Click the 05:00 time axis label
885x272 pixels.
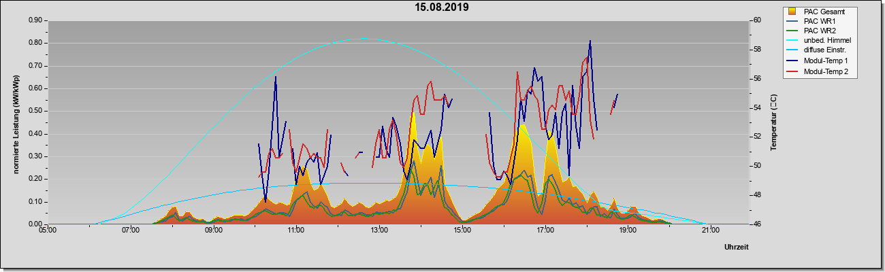[x=48, y=230]
